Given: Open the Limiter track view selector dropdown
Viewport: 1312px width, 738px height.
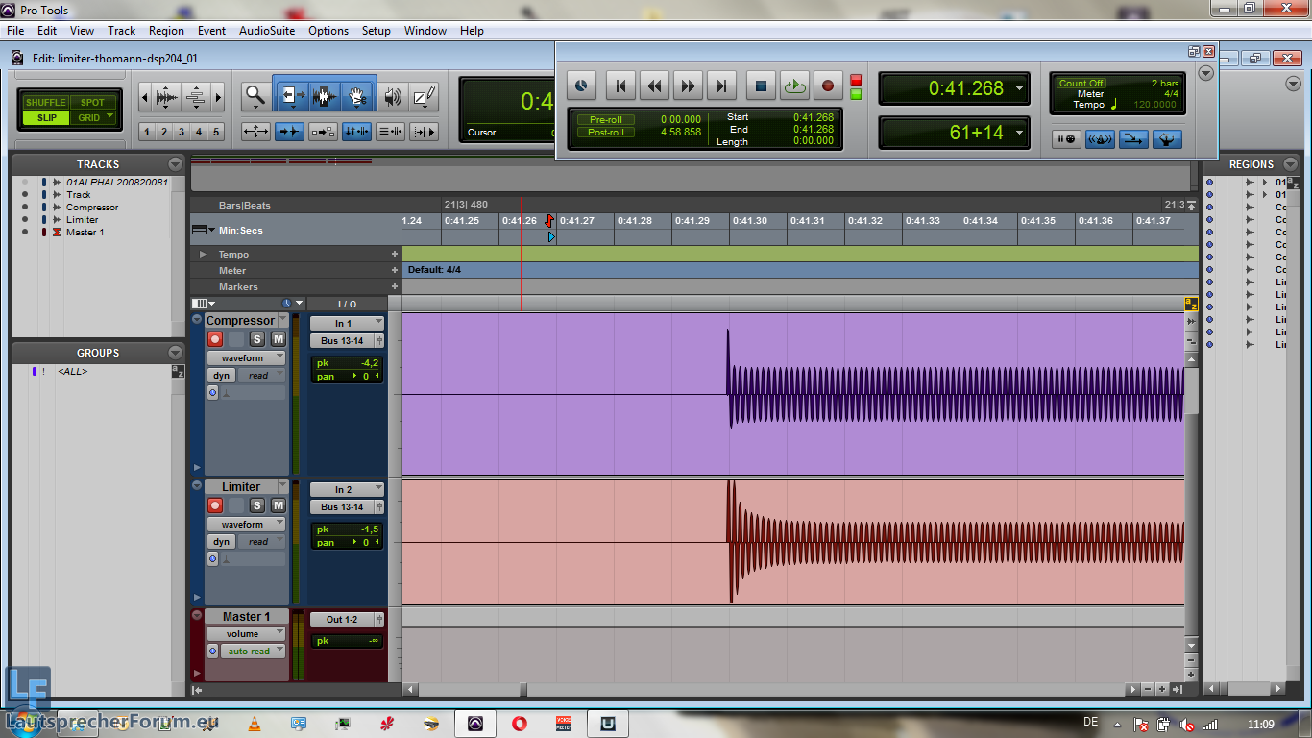Looking at the screenshot, I should point(248,525).
